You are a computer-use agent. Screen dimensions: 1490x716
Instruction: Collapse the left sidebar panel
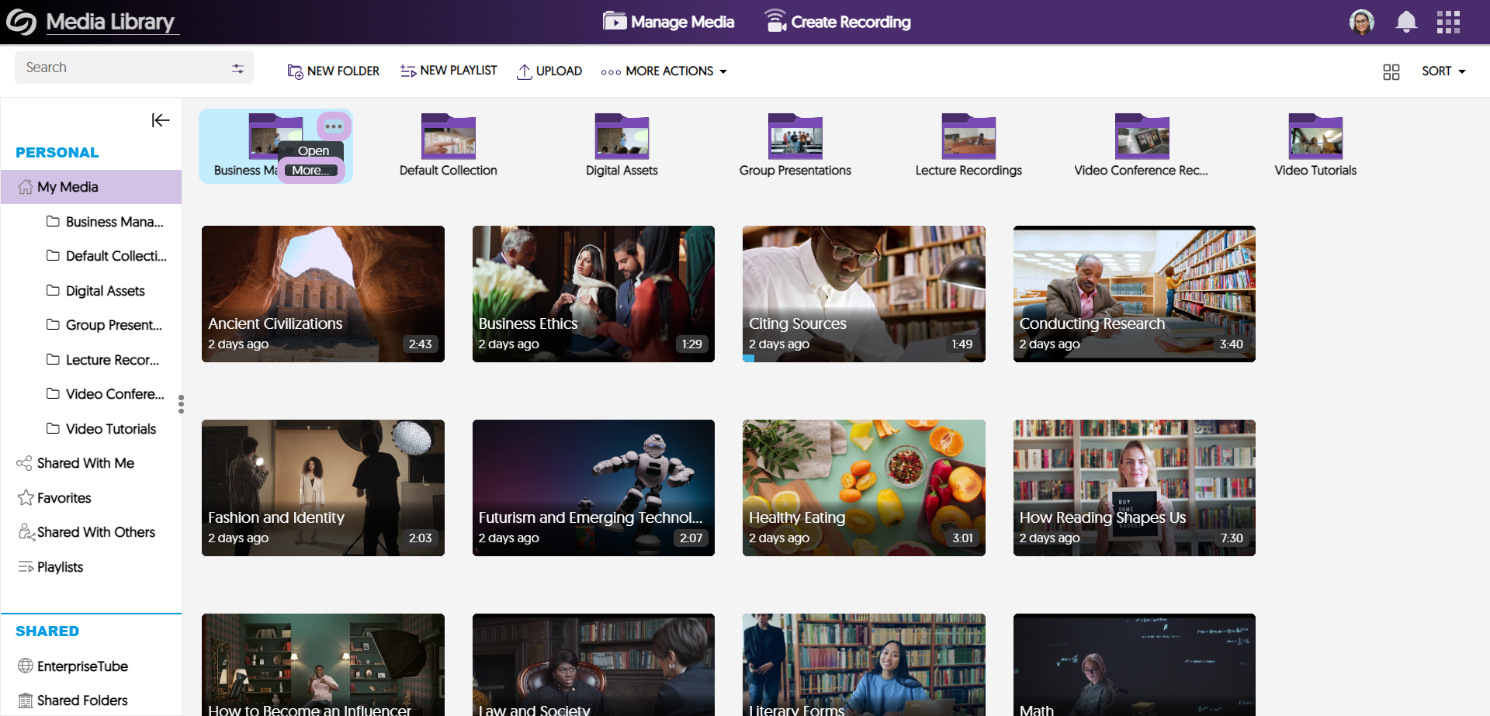coord(161,120)
